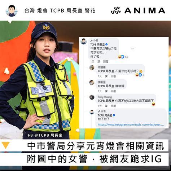This screenshot has height=171, width=171.
Task: Click the TCPB 局長室 mention in Tony Huang's comment
Action: coord(106,101)
